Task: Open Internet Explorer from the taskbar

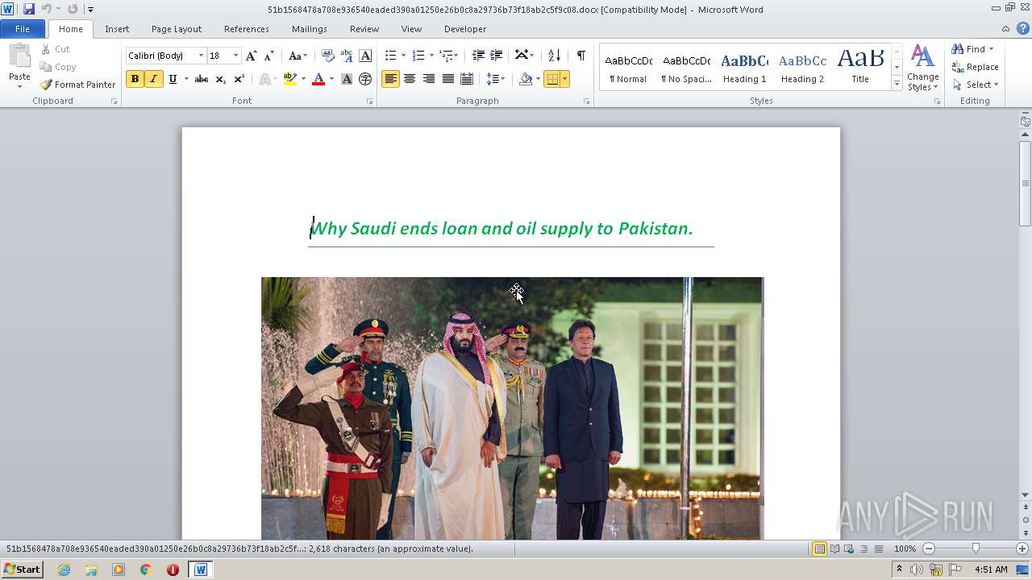Action: pyautogui.click(x=64, y=570)
